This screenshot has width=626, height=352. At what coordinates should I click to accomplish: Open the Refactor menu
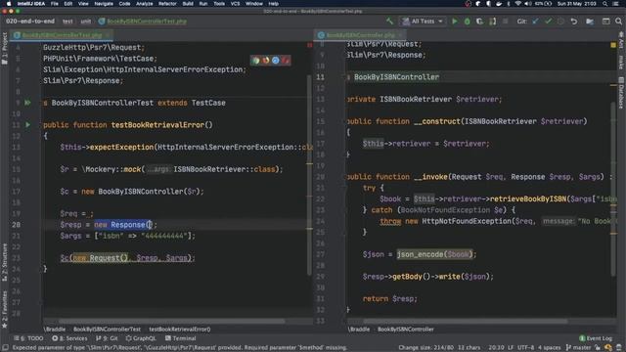pyautogui.click(x=167, y=4)
